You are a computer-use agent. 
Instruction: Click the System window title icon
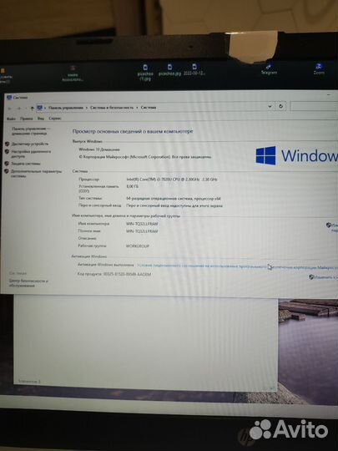pos(9,98)
